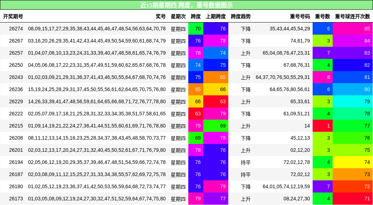The image size is (373, 205).
Task: Click repeat numbers 64,37,70,76,50,55,29,31
Action: [x=283, y=77]
